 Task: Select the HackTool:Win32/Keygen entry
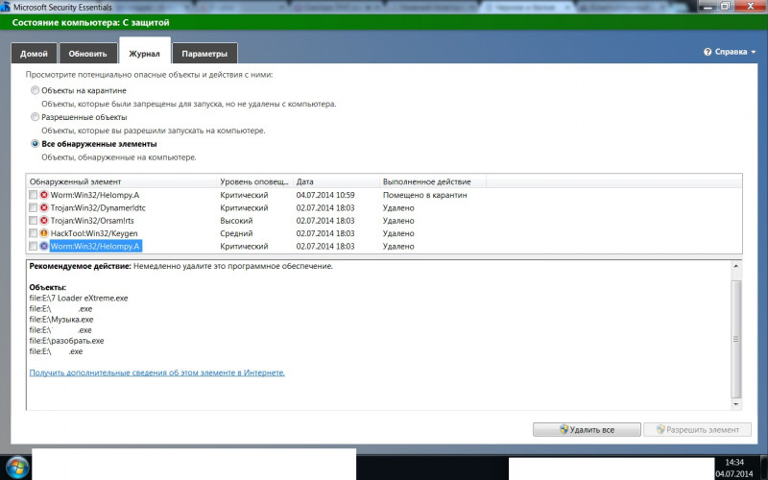point(94,233)
